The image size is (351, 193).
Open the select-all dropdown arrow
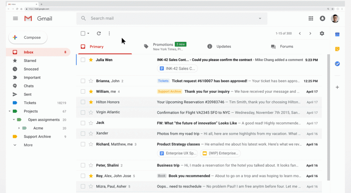pos(88,34)
